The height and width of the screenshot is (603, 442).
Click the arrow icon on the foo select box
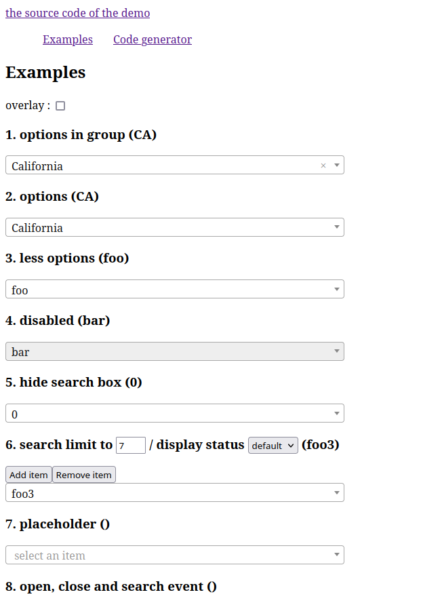point(337,289)
